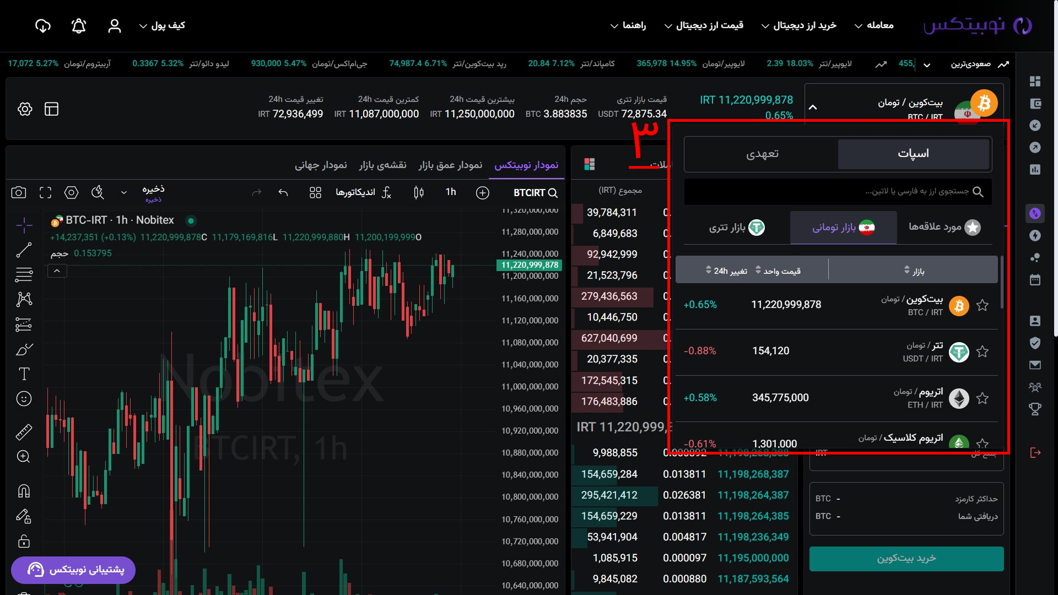
Task: Select the ruler measure tool
Action: click(24, 432)
